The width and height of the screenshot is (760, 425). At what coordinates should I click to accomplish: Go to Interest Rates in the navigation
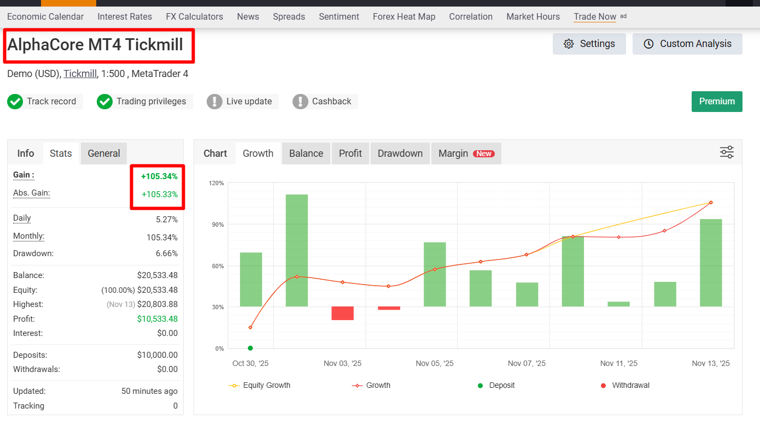[x=125, y=17]
